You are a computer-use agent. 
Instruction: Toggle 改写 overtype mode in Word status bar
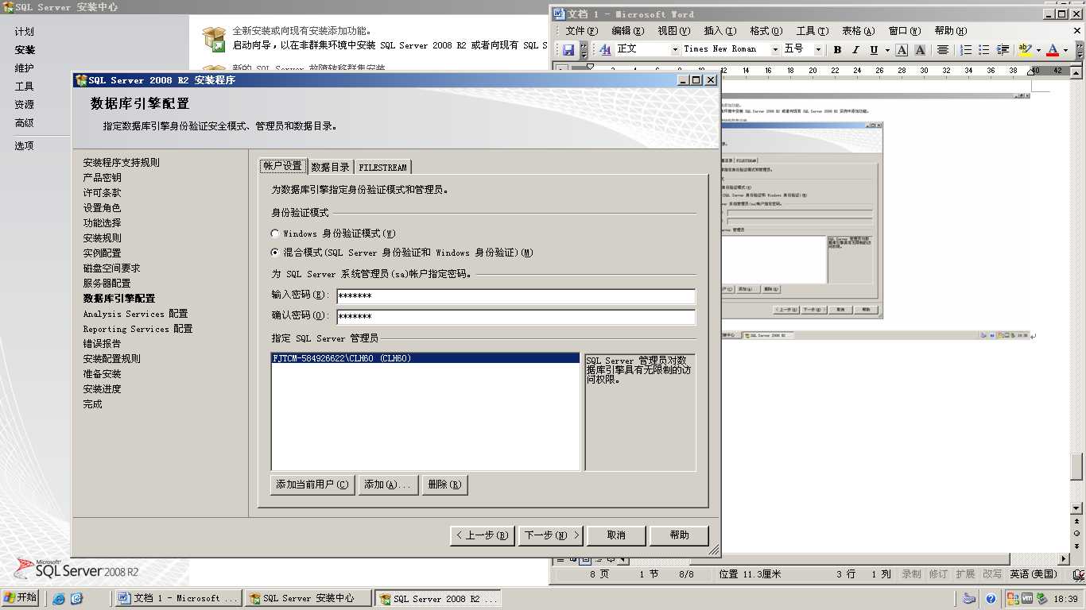992,574
